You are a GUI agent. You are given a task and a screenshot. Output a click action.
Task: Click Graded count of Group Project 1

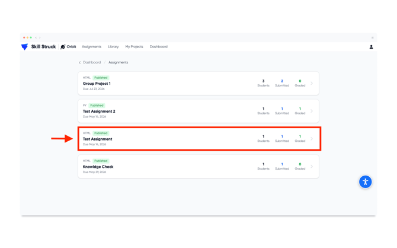(x=300, y=83)
